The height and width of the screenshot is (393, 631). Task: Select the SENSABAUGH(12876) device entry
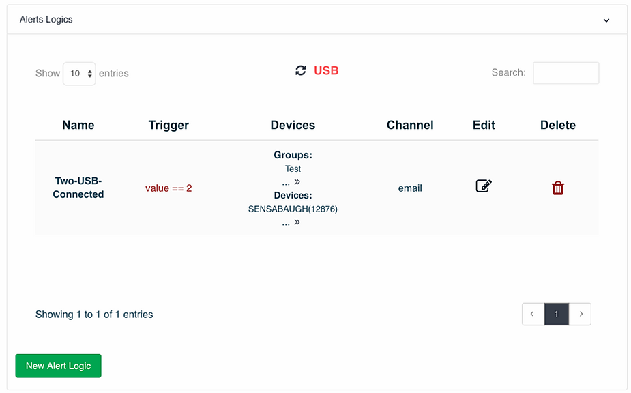(x=293, y=209)
